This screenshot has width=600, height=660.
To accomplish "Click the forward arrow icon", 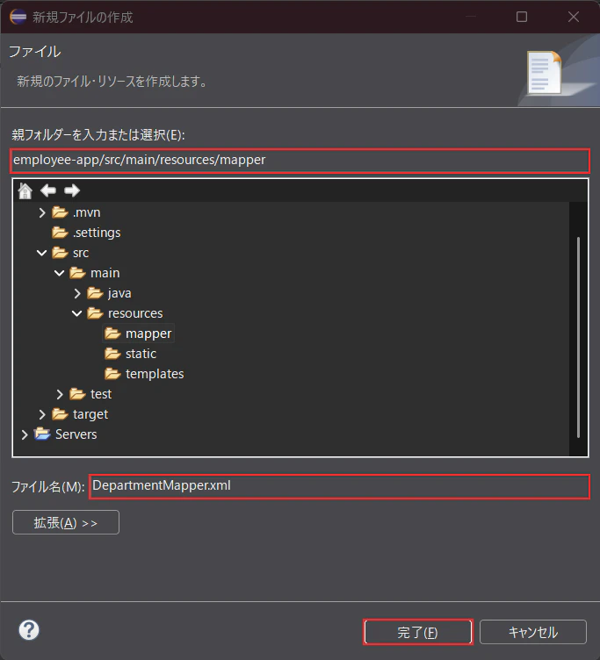I will (x=72, y=190).
